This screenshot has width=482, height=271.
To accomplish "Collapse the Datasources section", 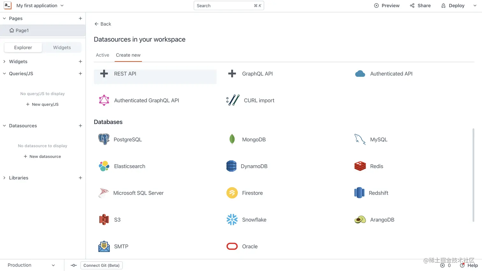I will click(4, 126).
